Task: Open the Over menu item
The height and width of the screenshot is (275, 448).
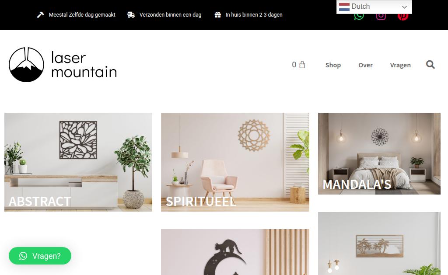Action: 365,65
